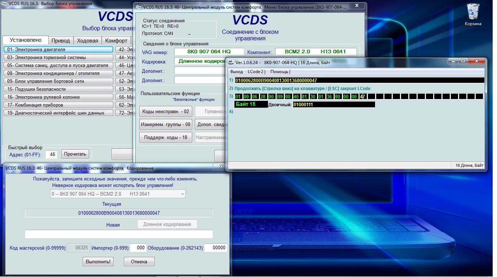Click the Прочитать button
The height and width of the screenshot is (277, 497).
coord(75,154)
